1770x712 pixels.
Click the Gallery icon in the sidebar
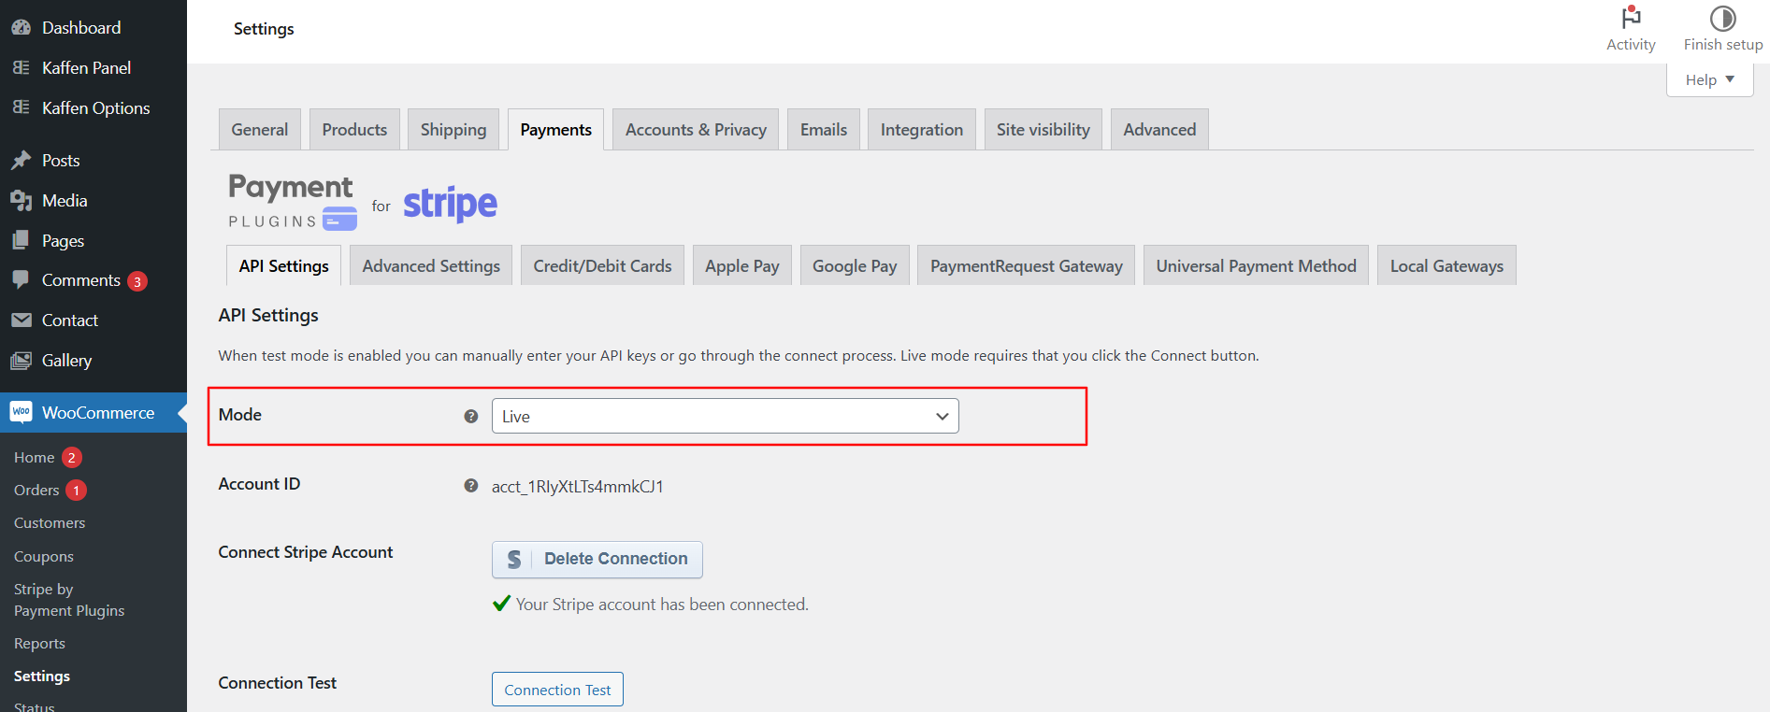point(21,361)
